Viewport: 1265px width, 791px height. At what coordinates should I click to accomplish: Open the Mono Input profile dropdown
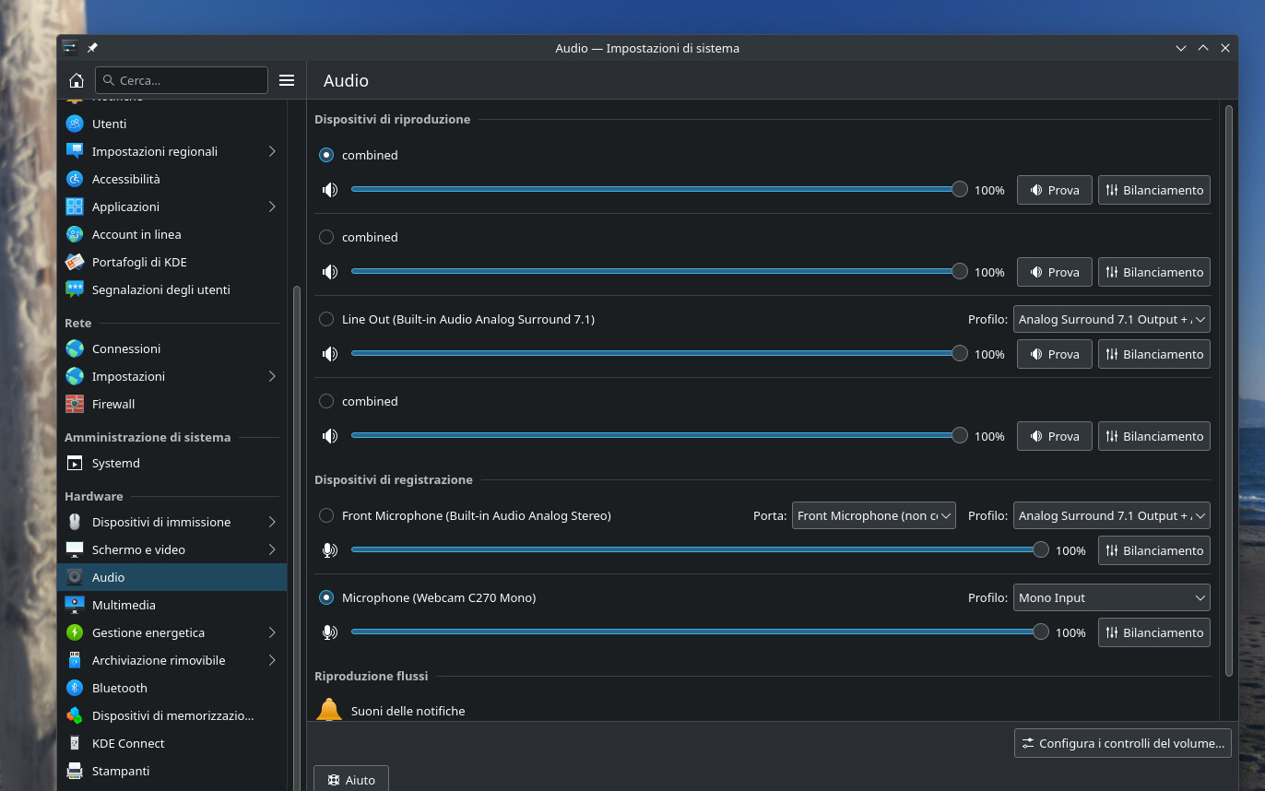pyautogui.click(x=1111, y=597)
